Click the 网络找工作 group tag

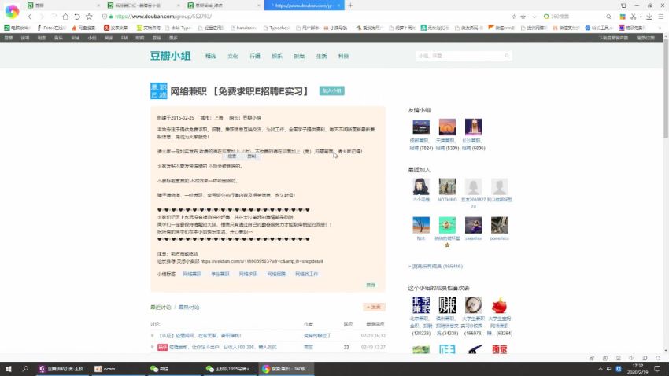(307, 274)
